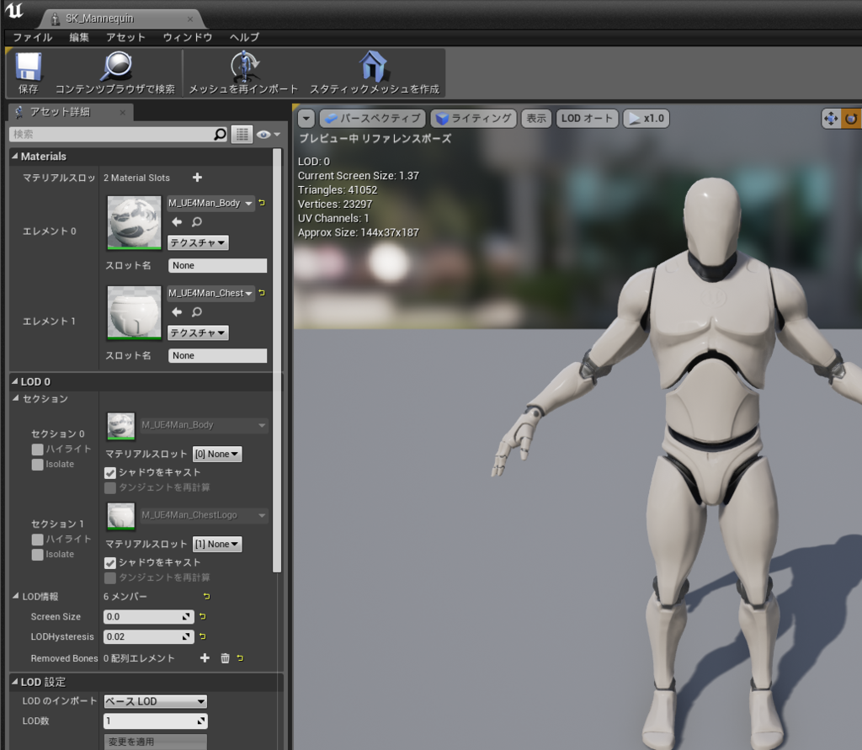Click the Screen Size value field

tap(143, 617)
